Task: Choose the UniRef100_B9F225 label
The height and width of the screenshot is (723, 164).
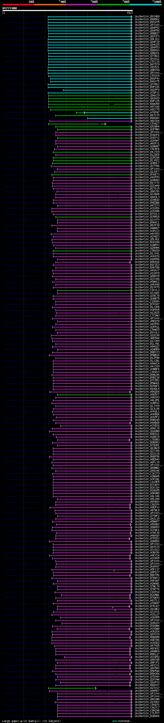Action: click(x=147, y=101)
